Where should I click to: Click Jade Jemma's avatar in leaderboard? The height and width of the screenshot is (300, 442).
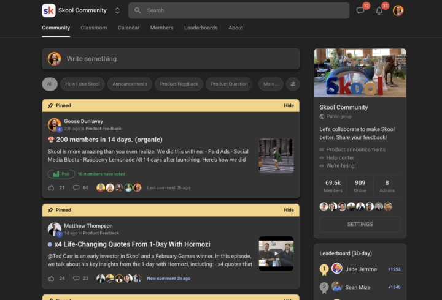[337, 269]
